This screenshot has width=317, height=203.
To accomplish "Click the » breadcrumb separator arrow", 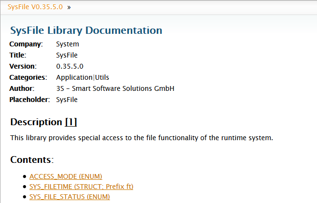I will (69, 8).
